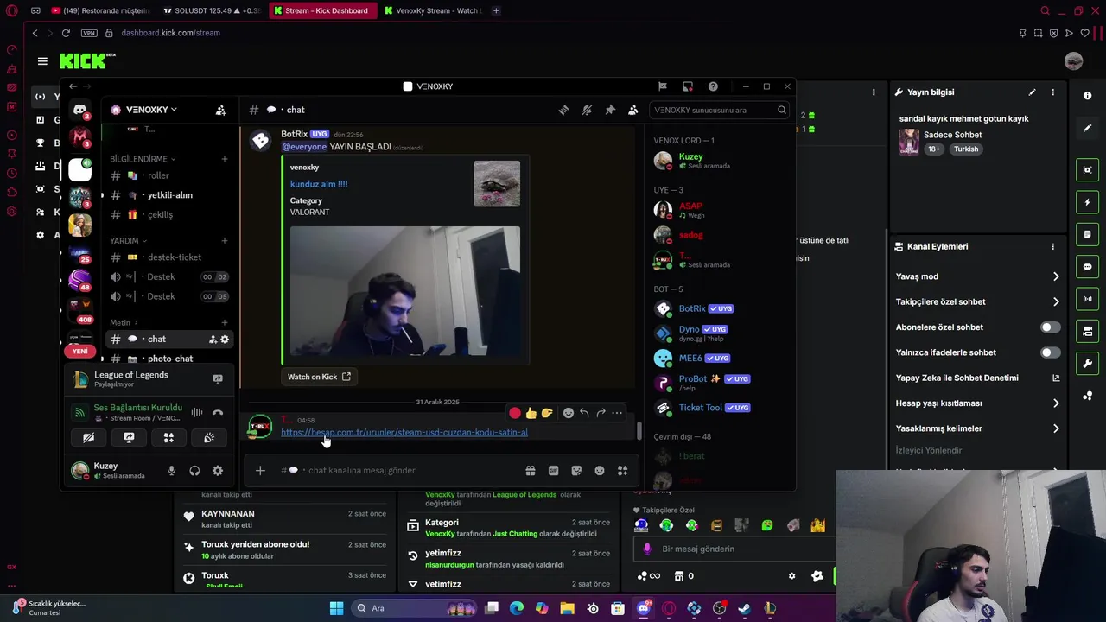Screen dimensions: 1106x622
Task: Show pinned messages in Discord chat
Action: tap(610, 110)
